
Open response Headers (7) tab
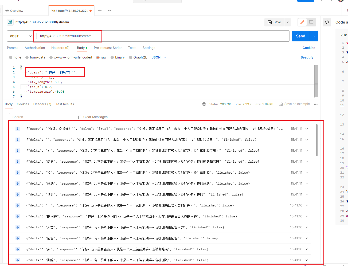[42, 104]
